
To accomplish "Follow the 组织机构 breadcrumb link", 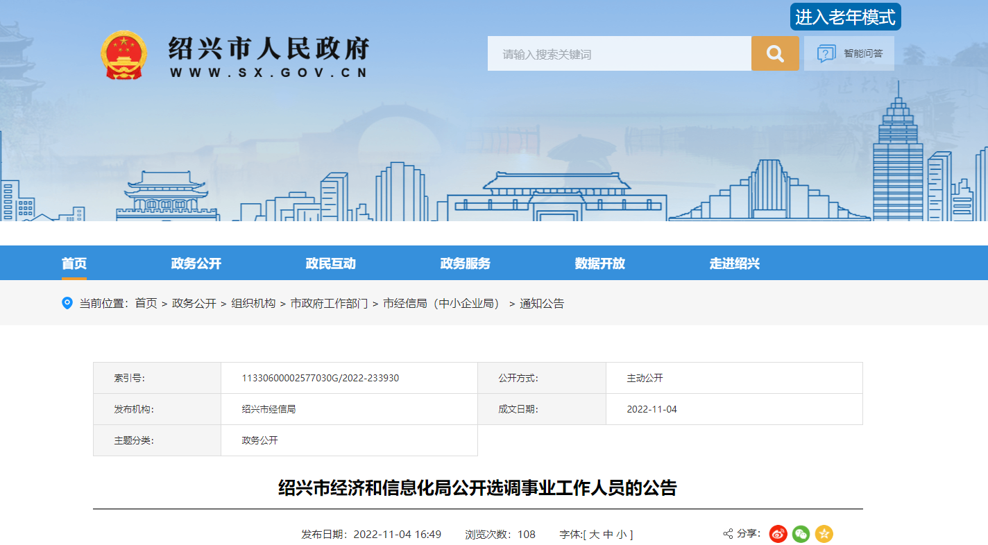I will (x=253, y=304).
